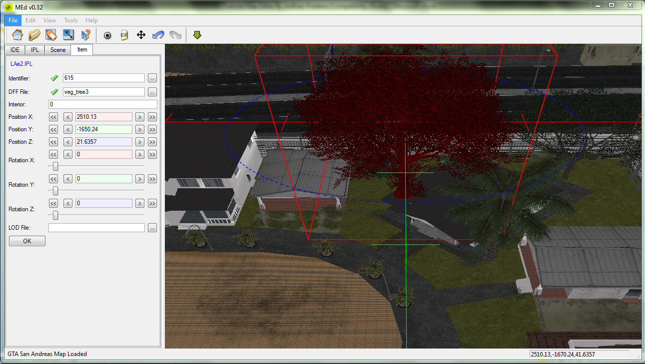Switch to the IDE tab
The image size is (645, 364).
tap(15, 50)
